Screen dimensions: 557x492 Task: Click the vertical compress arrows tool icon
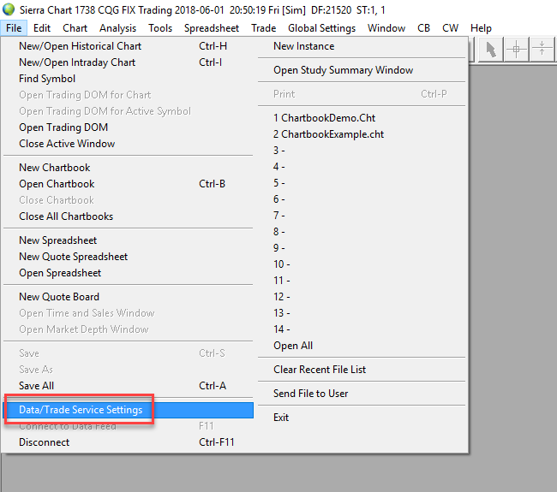[x=542, y=50]
